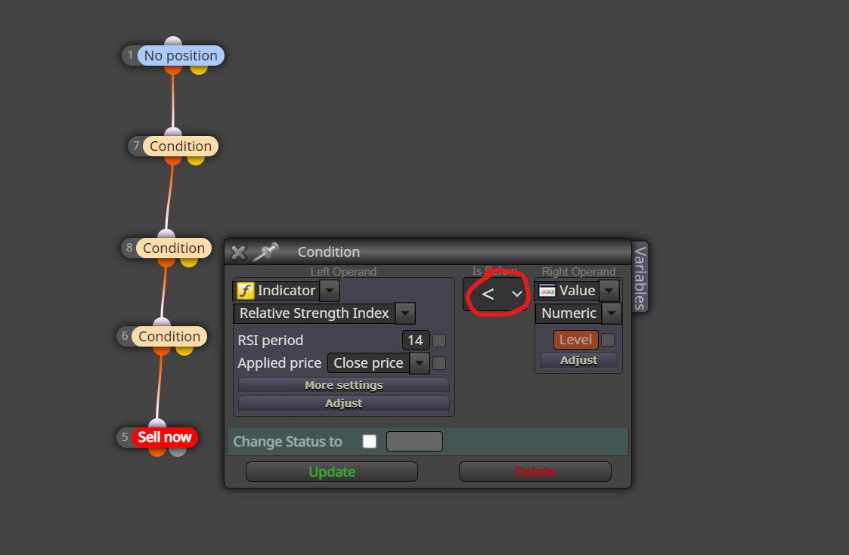Click the top input connector of Condition 7
This screenshot has height=555, width=849.
coord(172,132)
